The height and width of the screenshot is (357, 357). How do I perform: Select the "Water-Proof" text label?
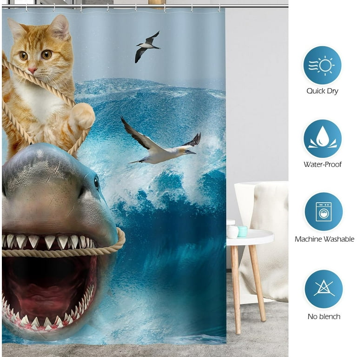pyautogui.click(x=322, y=164)
